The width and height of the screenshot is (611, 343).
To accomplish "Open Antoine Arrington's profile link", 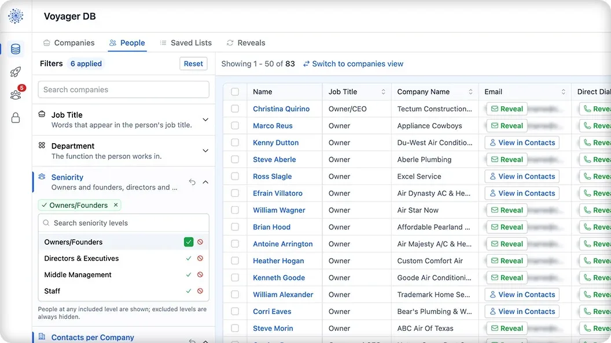I will (282, 244).
